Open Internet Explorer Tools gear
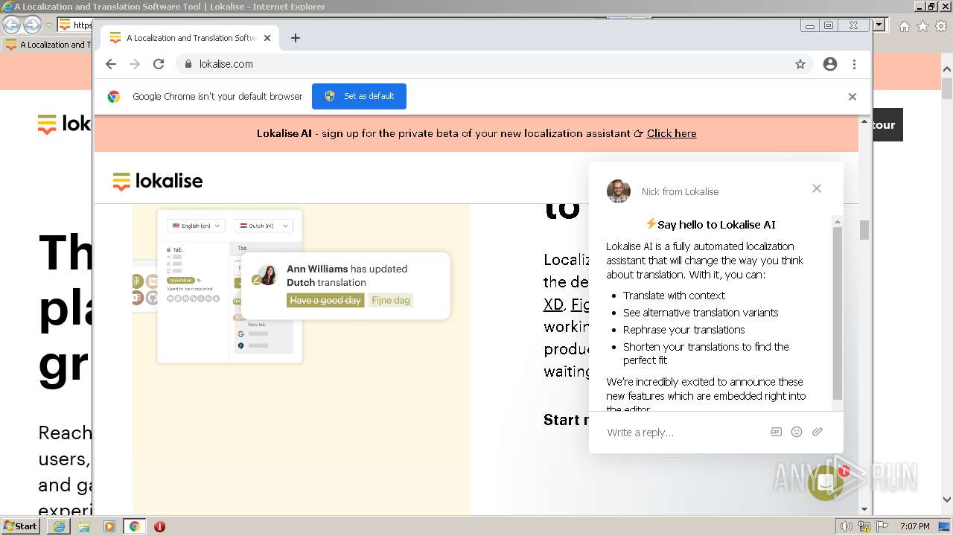Viewport: 953px width, 536px height. click(941, 26)
